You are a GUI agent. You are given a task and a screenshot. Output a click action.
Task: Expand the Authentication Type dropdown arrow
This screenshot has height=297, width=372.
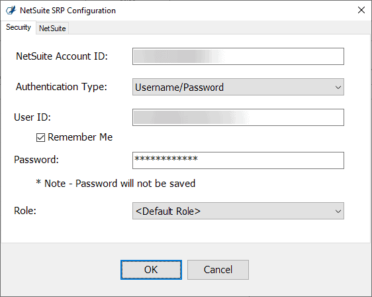tap(338, 88)
